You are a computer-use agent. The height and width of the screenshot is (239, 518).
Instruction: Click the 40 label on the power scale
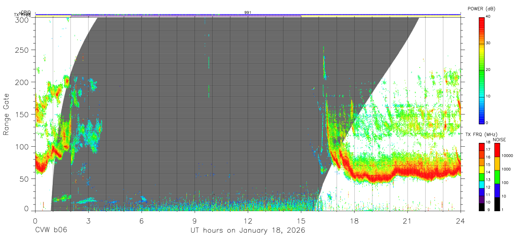point(489,17)
